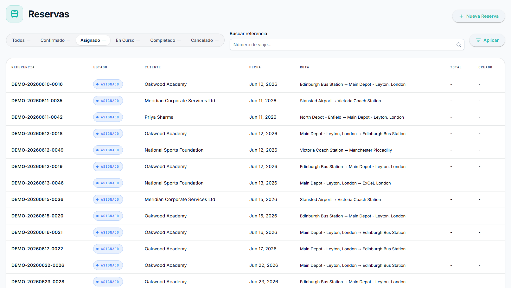Click the Reservas page heading

pyautogui.click(x=49, y=14)
